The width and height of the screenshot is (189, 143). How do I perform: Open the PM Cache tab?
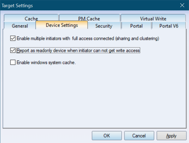tap(90, 18)
